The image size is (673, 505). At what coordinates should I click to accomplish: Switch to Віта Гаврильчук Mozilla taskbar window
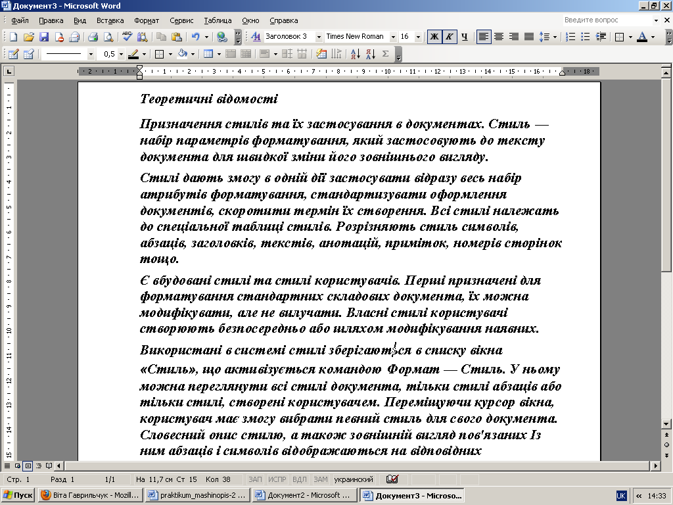(x=91, y=495)
